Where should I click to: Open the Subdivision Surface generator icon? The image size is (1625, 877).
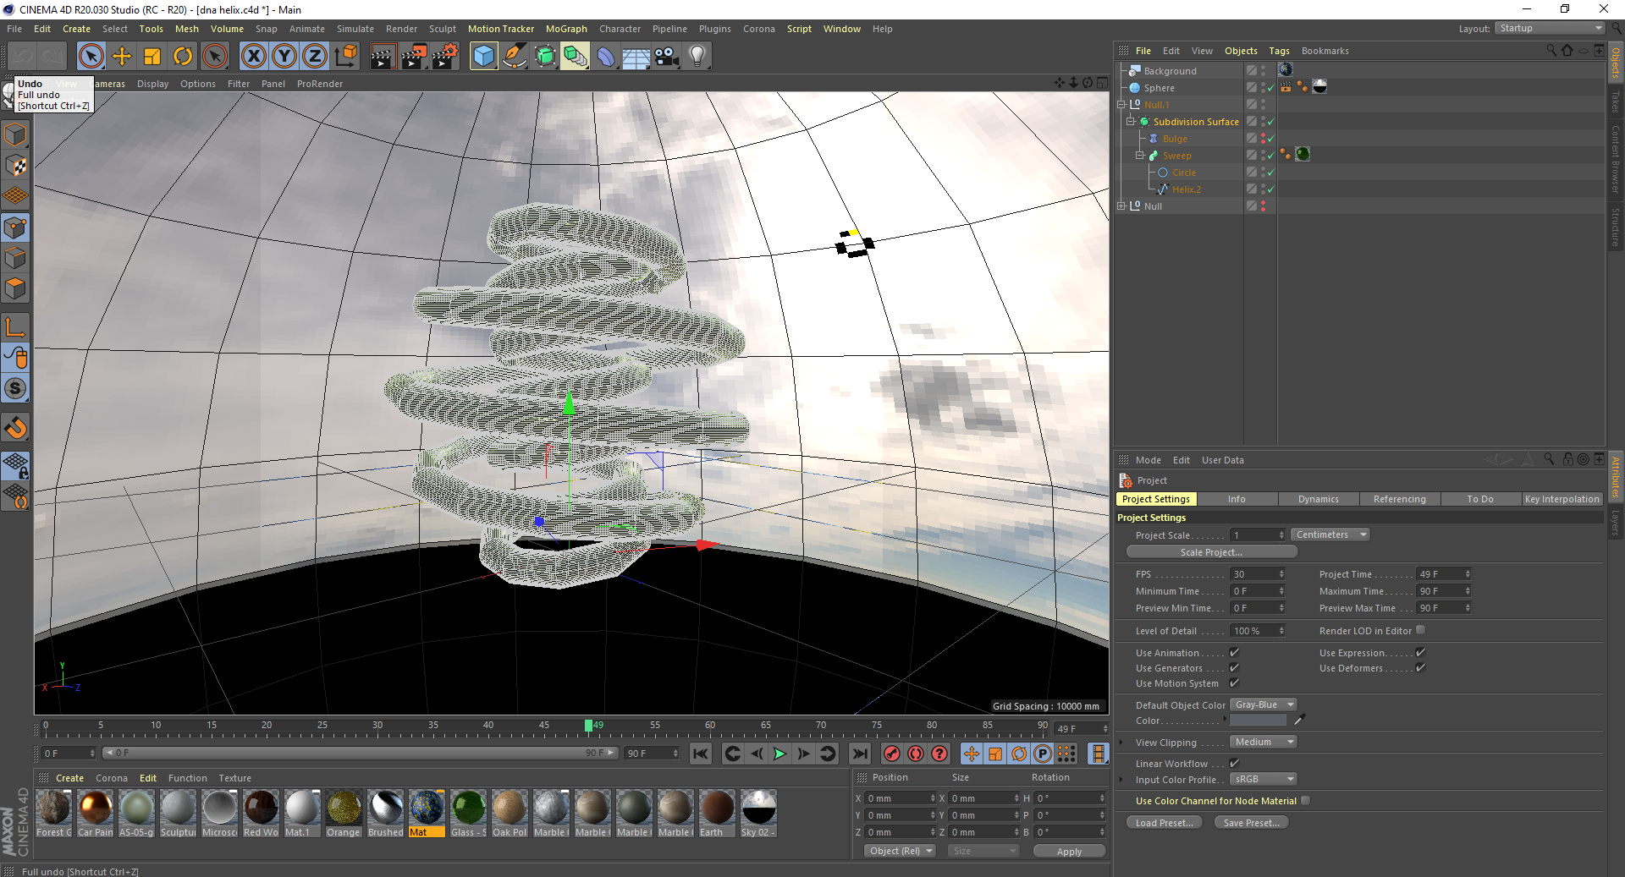coord(544,57)
